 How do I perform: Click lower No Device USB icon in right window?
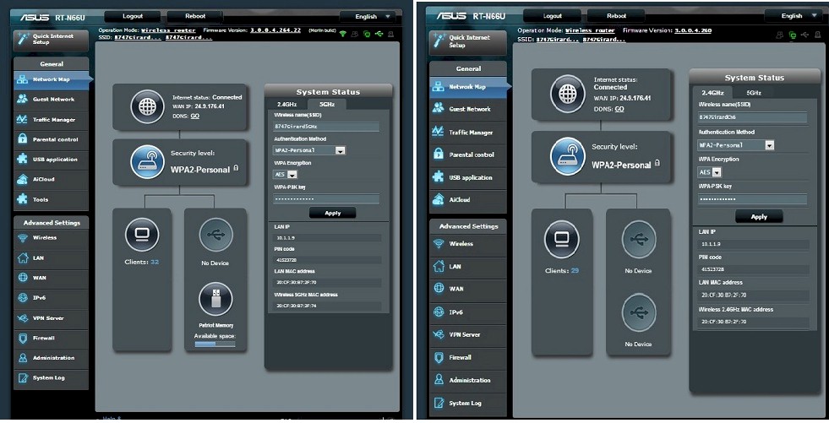pyautogui.click(x=639, y=313)
